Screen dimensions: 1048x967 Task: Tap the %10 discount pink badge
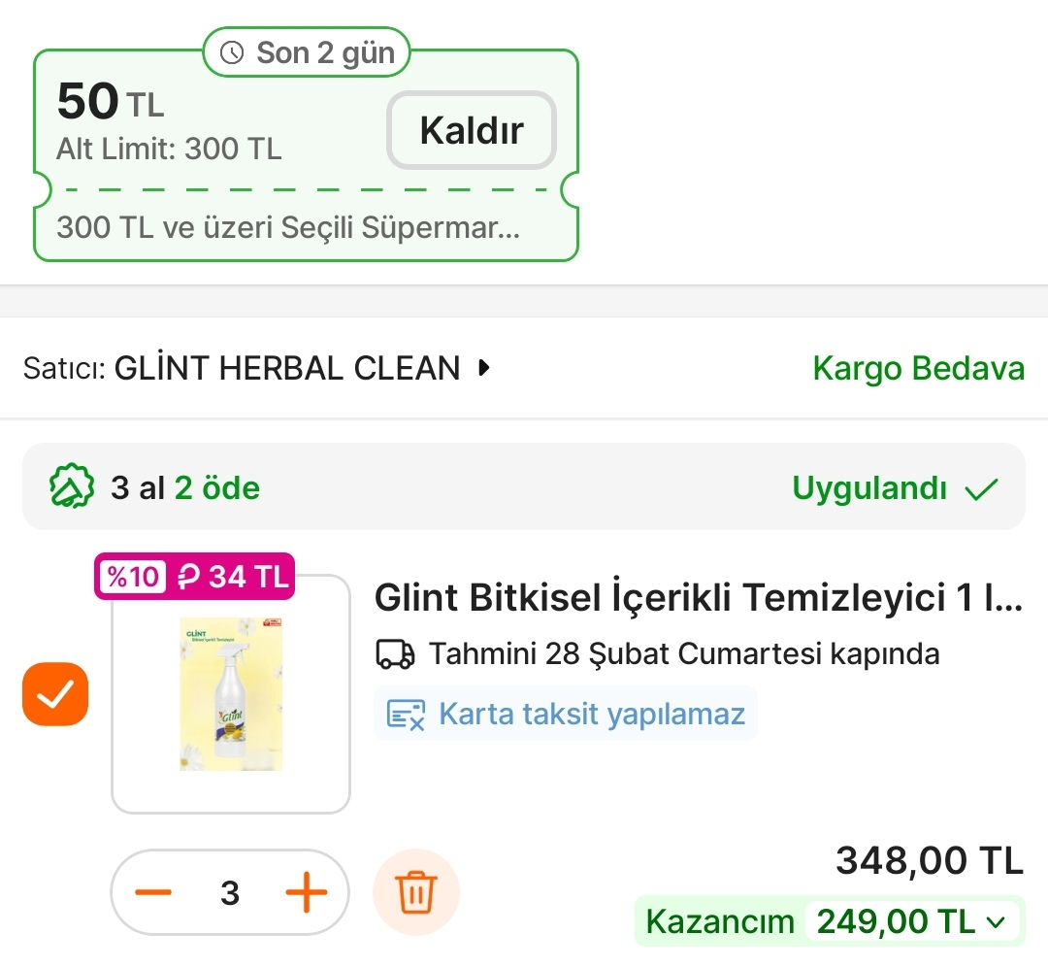(132, 577)
